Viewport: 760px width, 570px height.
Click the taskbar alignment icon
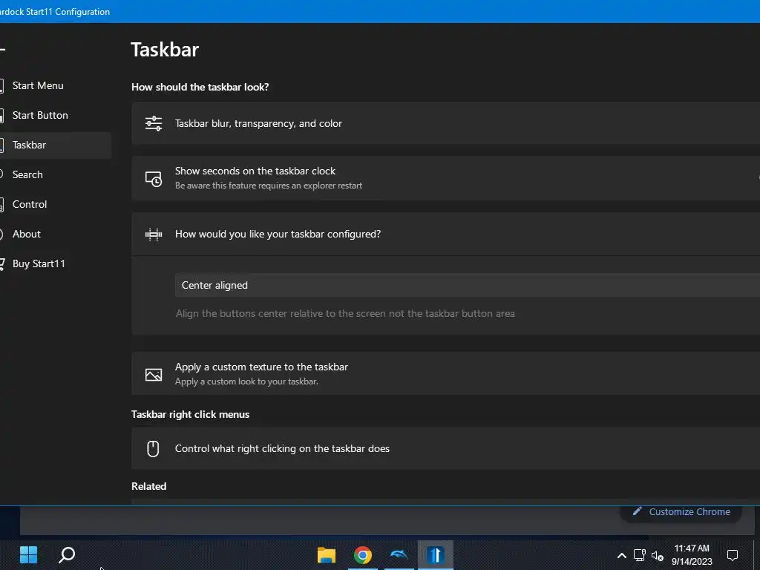click(154, 235)
